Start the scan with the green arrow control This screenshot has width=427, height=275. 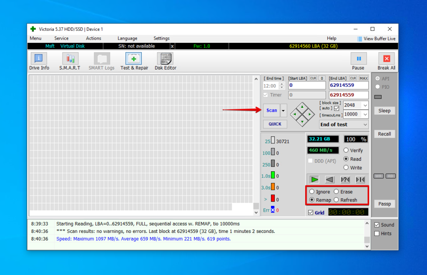tap(314, 179)
